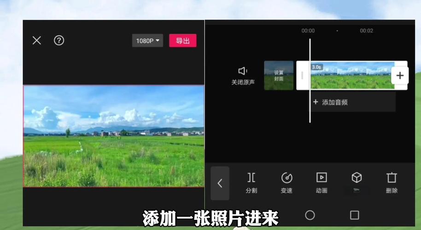Tap the Android recent apps square button
This screenshot has width=421, height=230.
[x=354, y=215]
